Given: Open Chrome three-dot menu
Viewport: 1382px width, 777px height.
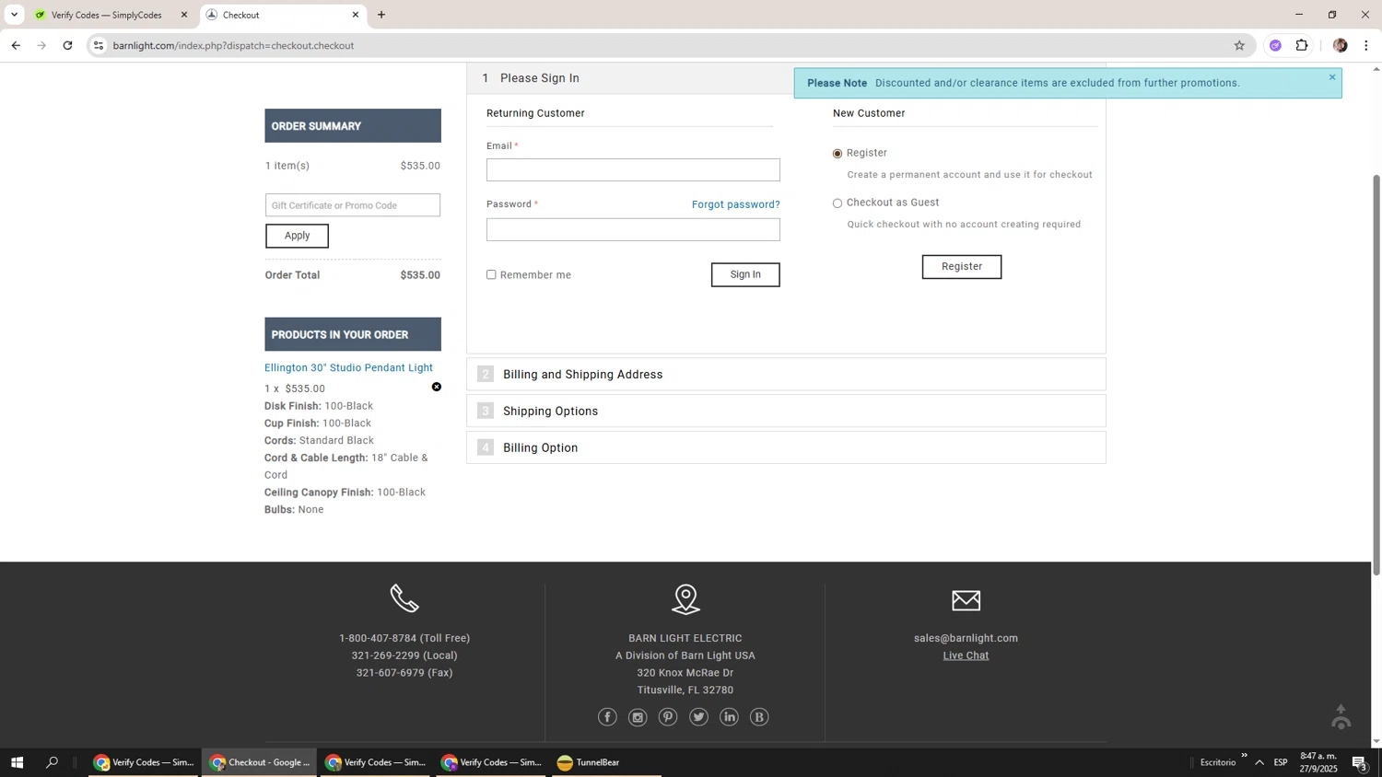Looking at the screenshot, I should (x=1366, y=45).
